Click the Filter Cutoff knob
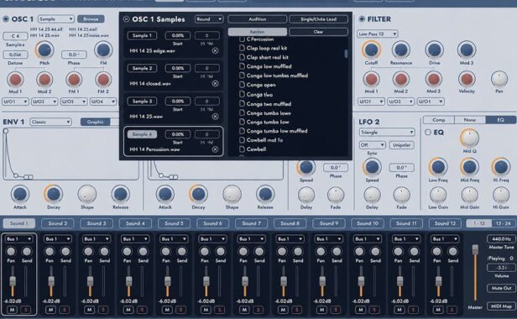Screen dimensions: 517x319 coord(371,50)
